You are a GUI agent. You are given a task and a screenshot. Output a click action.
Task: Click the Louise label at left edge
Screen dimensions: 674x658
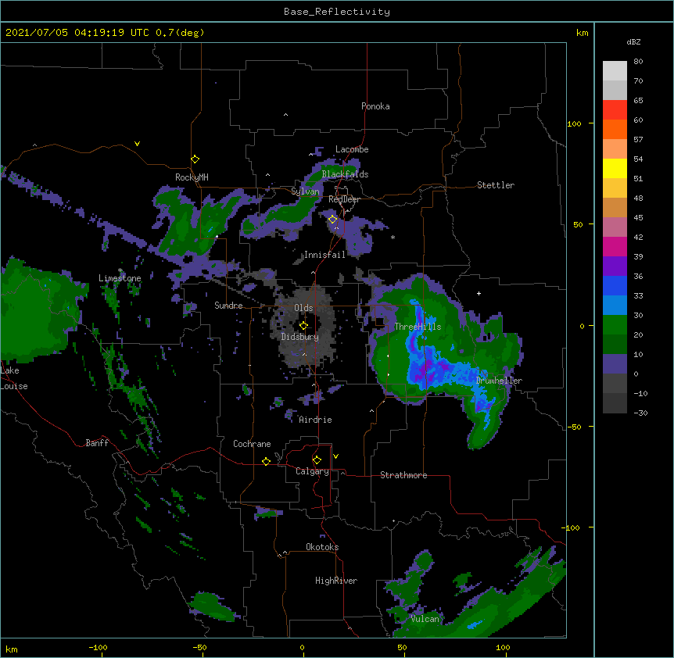tap(14, 386)
